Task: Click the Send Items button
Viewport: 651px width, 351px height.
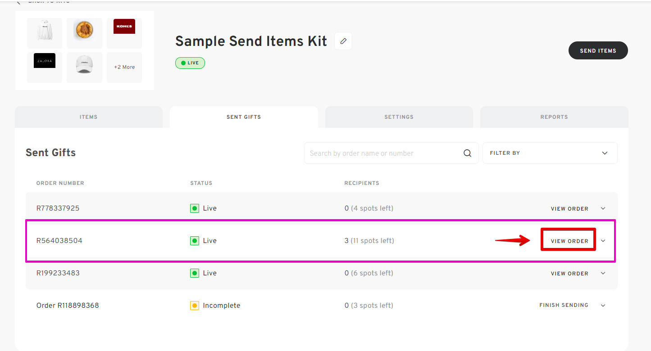Action: (x=598, y=50)
